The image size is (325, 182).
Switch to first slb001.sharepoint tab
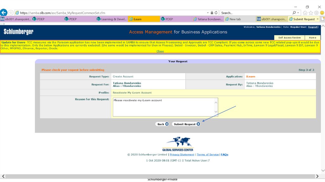coord(16,19)
